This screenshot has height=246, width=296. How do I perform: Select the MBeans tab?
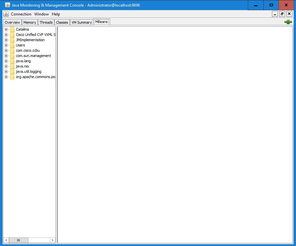click(x=102, y=22)
